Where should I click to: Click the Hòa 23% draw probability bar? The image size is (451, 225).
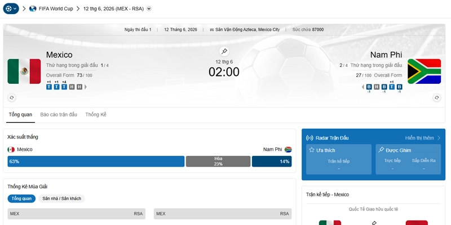(x=218, y=161)
